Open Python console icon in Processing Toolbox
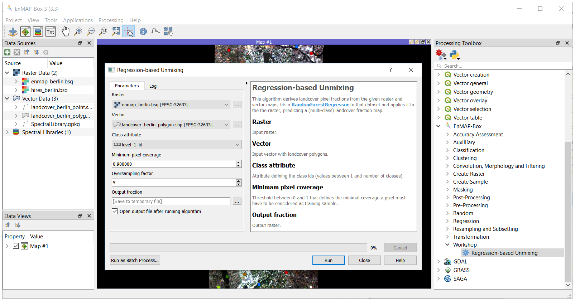 coord(454,55)
